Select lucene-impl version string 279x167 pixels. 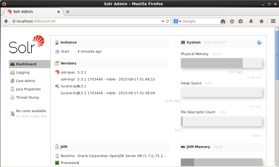[116, 93]
